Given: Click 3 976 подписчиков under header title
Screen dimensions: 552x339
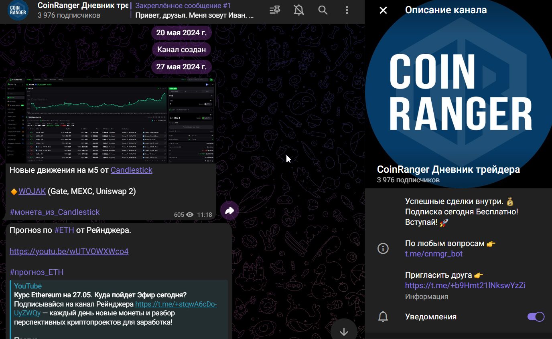Looking at the screenshot, I should point(69,15).
